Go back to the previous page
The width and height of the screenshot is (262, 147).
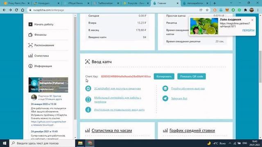(4, 10)
